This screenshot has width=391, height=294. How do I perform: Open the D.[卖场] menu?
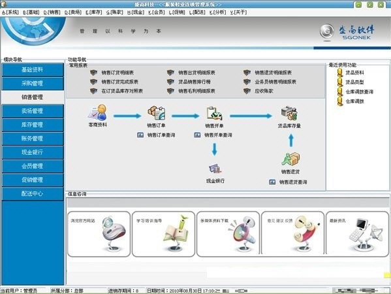pyautogui.click(x=73, y=12)
